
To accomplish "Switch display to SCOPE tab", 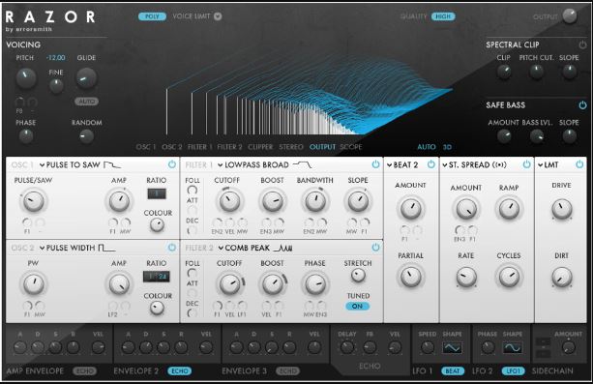I will pos(351,147).
